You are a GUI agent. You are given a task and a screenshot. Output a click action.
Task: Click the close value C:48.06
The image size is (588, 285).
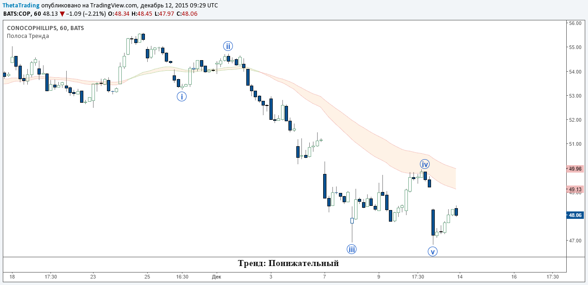187,13
